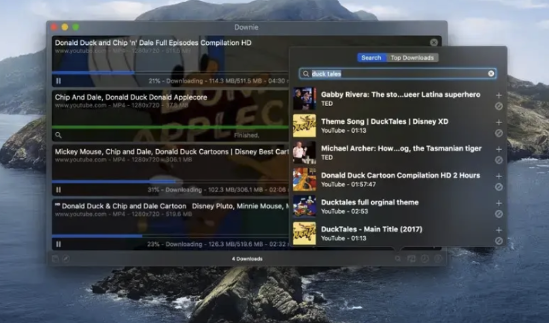Image resolution: width=549 pixels, height=323 pixels.
Task: Open Theme Song DuckTales result in browser
Action: coord(499,133)
